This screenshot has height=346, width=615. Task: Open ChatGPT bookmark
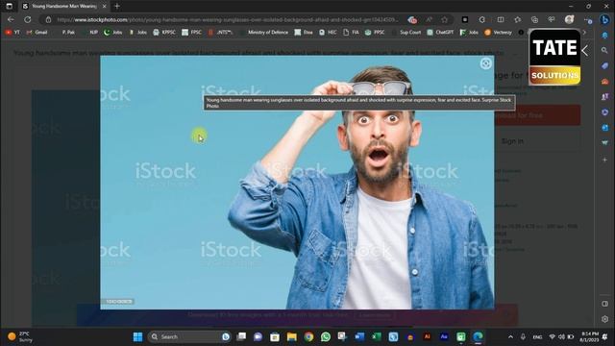[x=440, y=33]
